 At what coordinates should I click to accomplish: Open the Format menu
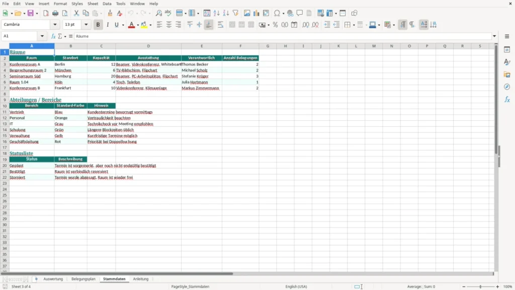pyautogui.click(x=60, y=4)
